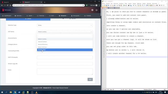Open File Explorer from the taskbar
168x94 pixels.
(11, 92)
